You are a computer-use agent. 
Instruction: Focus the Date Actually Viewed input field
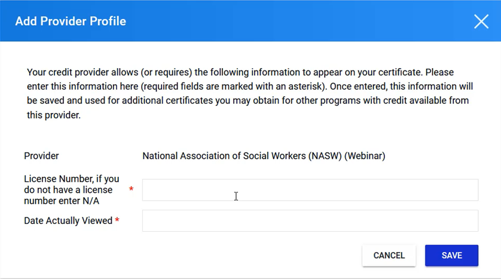click(x=310, y=220)
